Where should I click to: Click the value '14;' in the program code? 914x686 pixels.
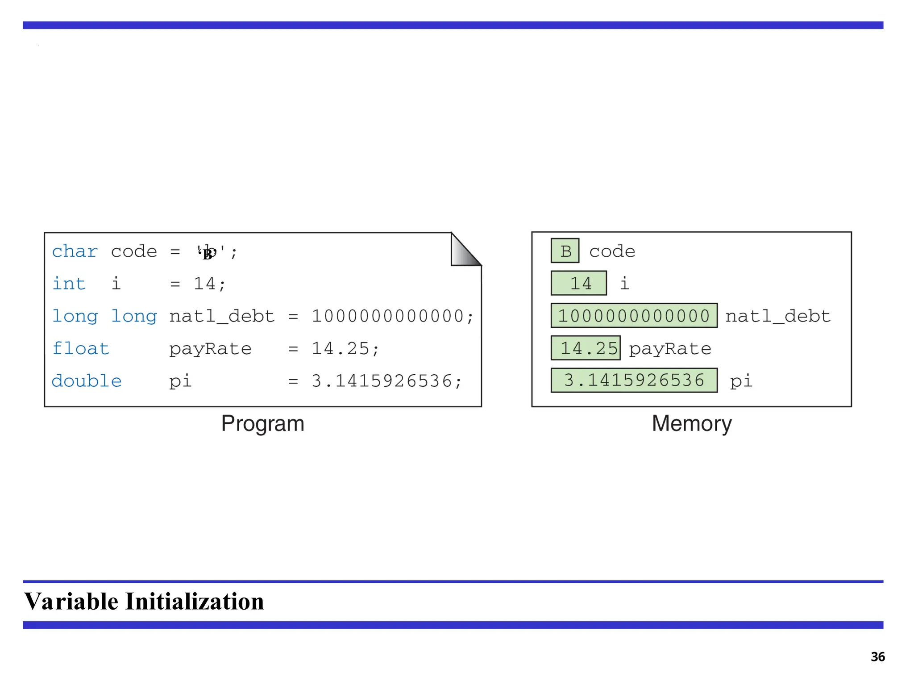point(210,284)
